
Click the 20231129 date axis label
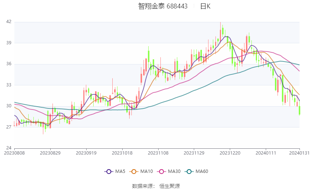194,153
